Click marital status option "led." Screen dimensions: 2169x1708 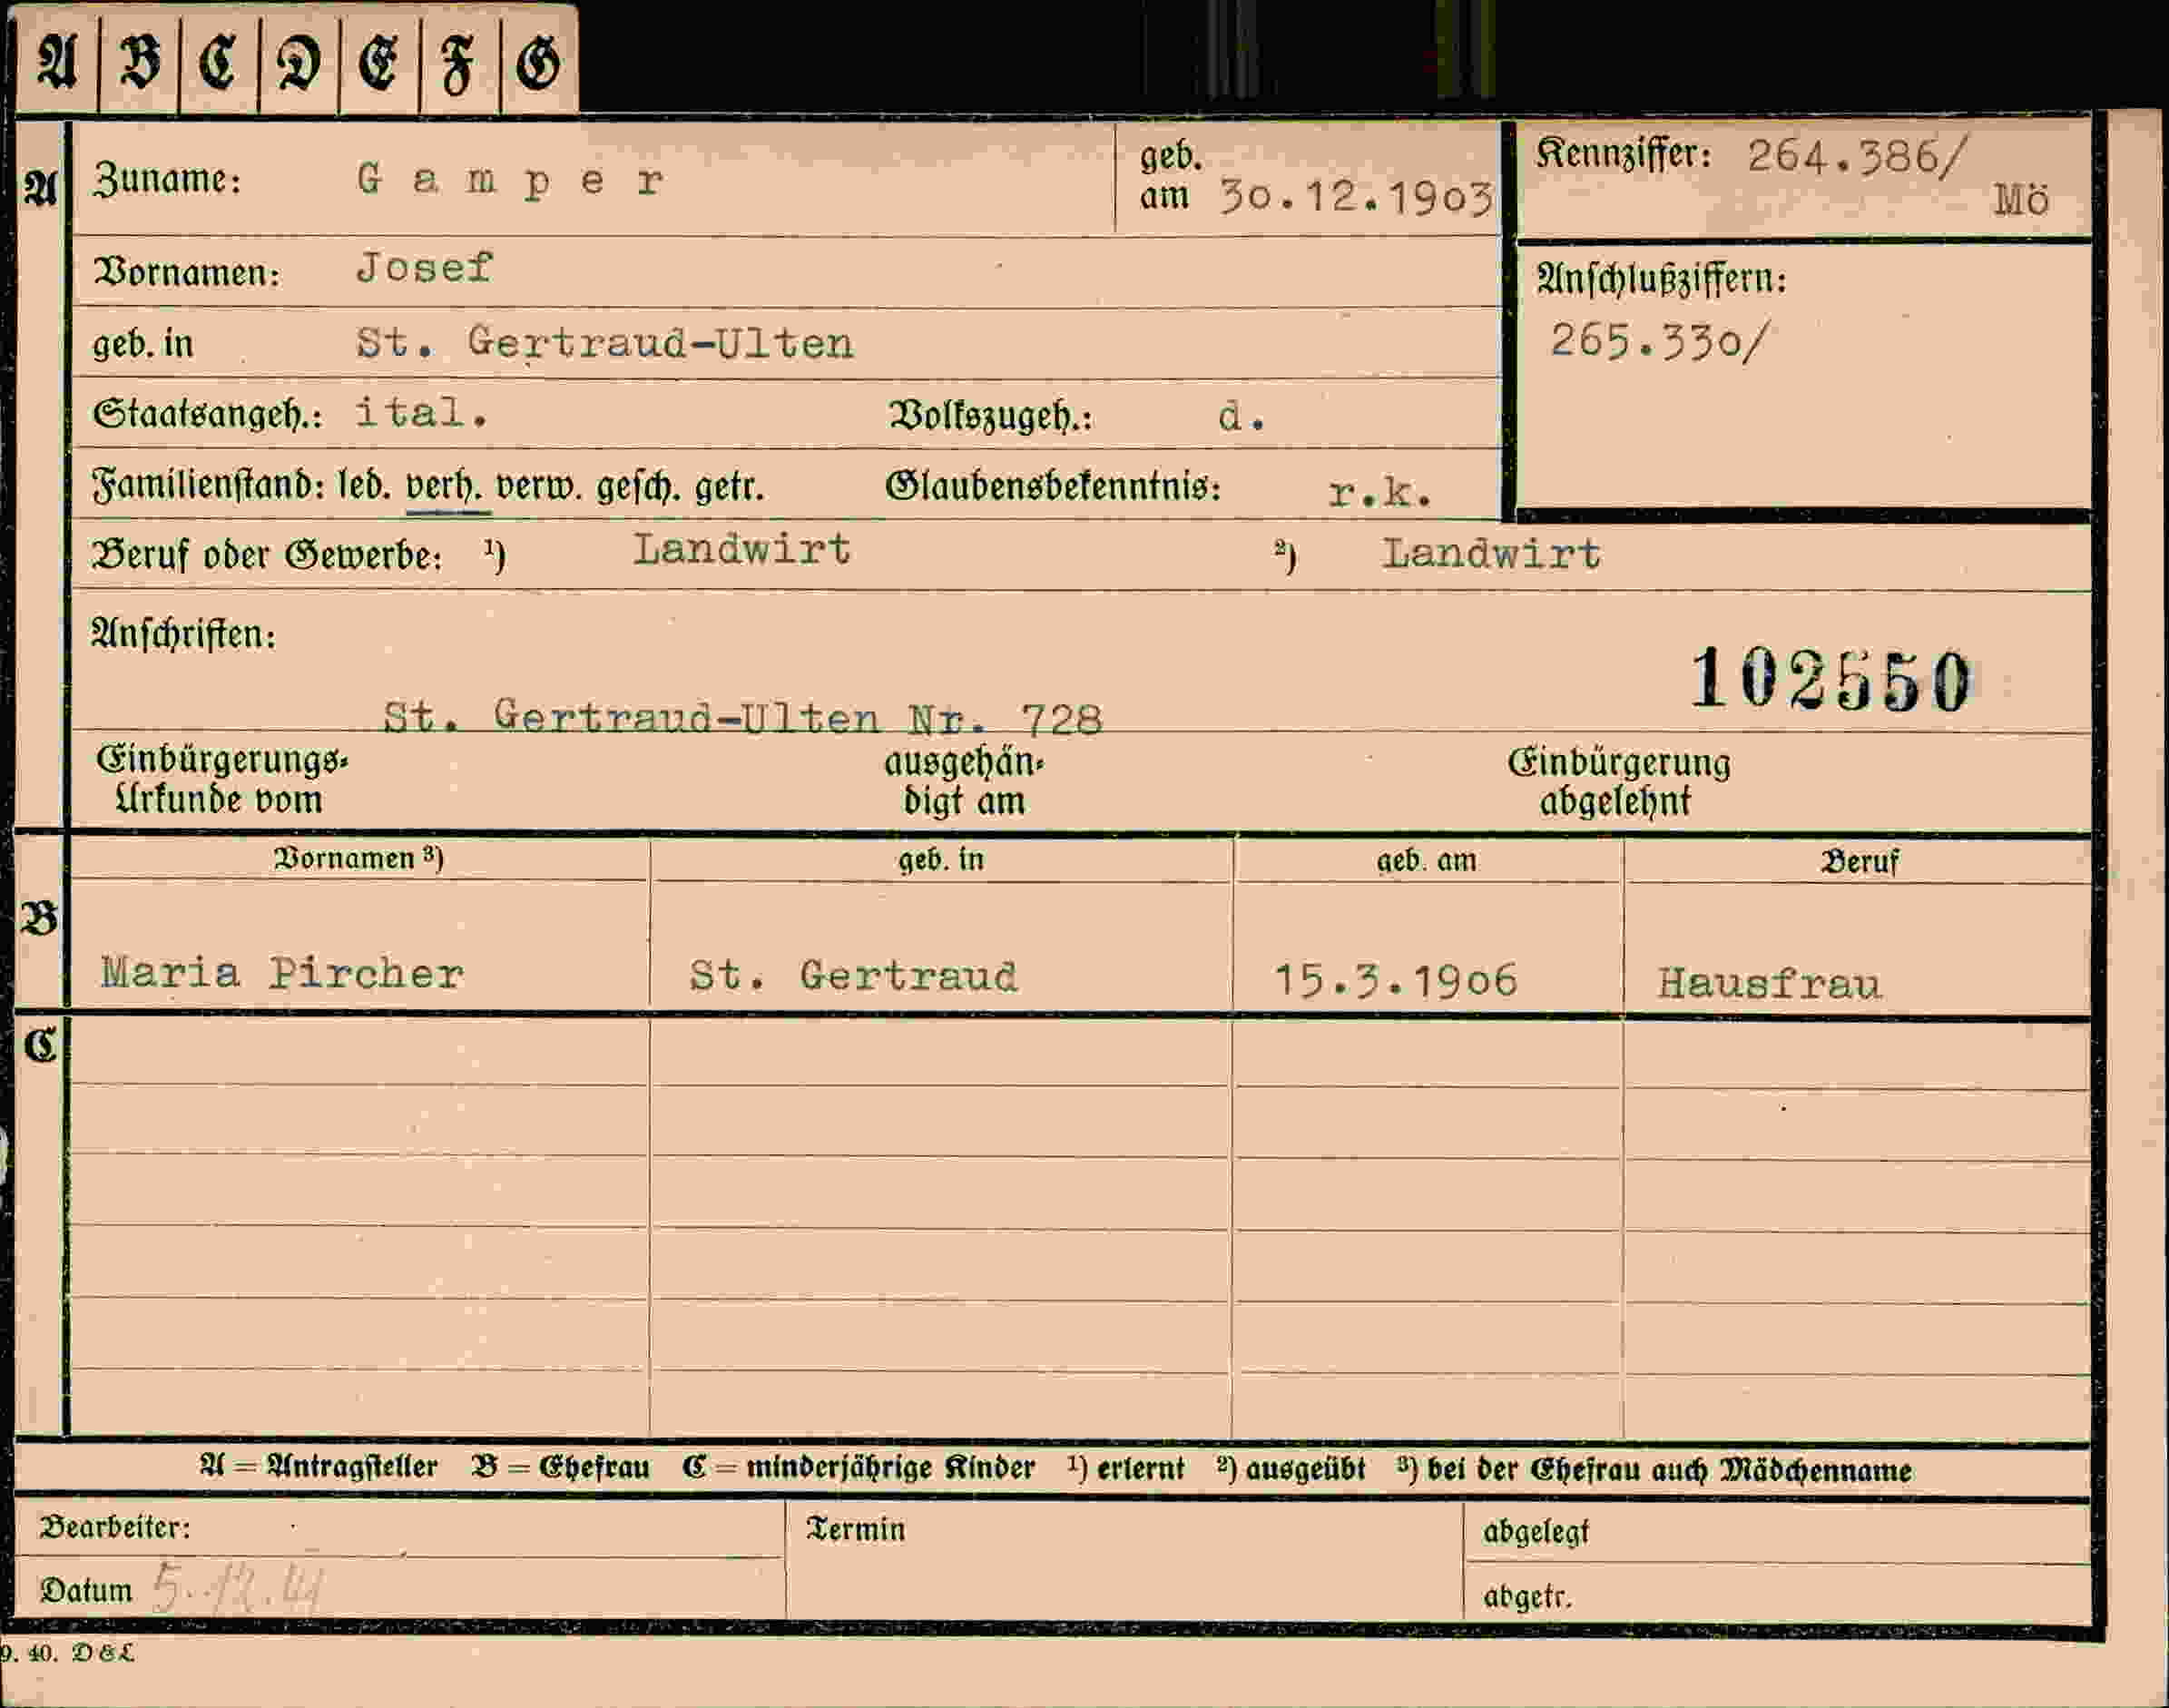coord(364,486)
